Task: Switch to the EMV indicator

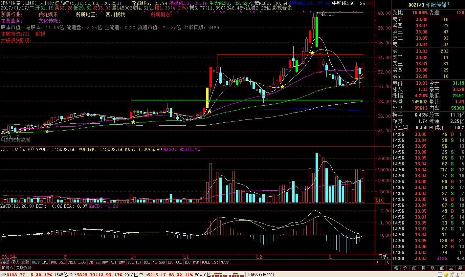Action: [122, 262]
